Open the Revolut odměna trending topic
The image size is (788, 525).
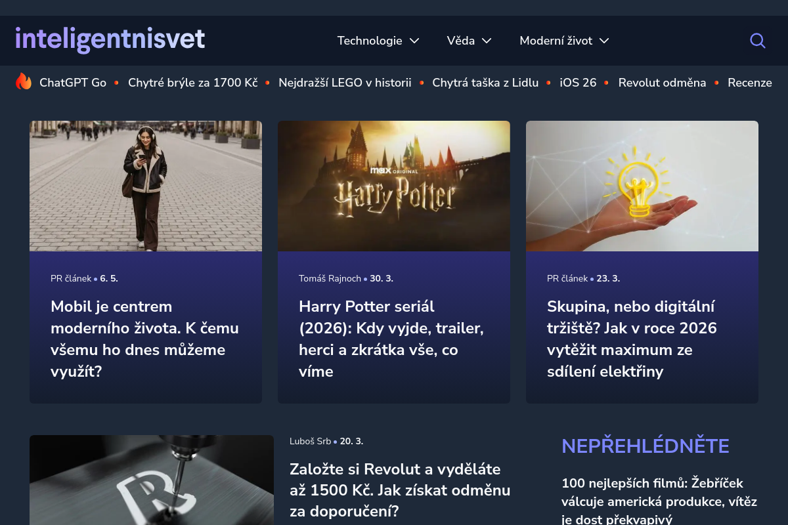tap(662, 83)
